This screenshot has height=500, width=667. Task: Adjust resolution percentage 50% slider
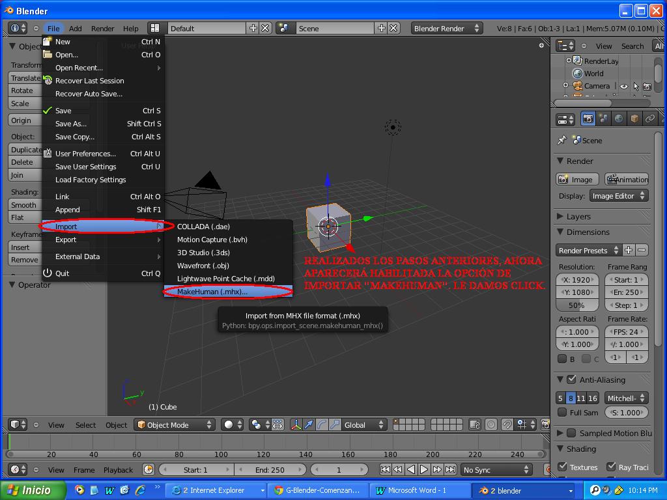(577, 305)
